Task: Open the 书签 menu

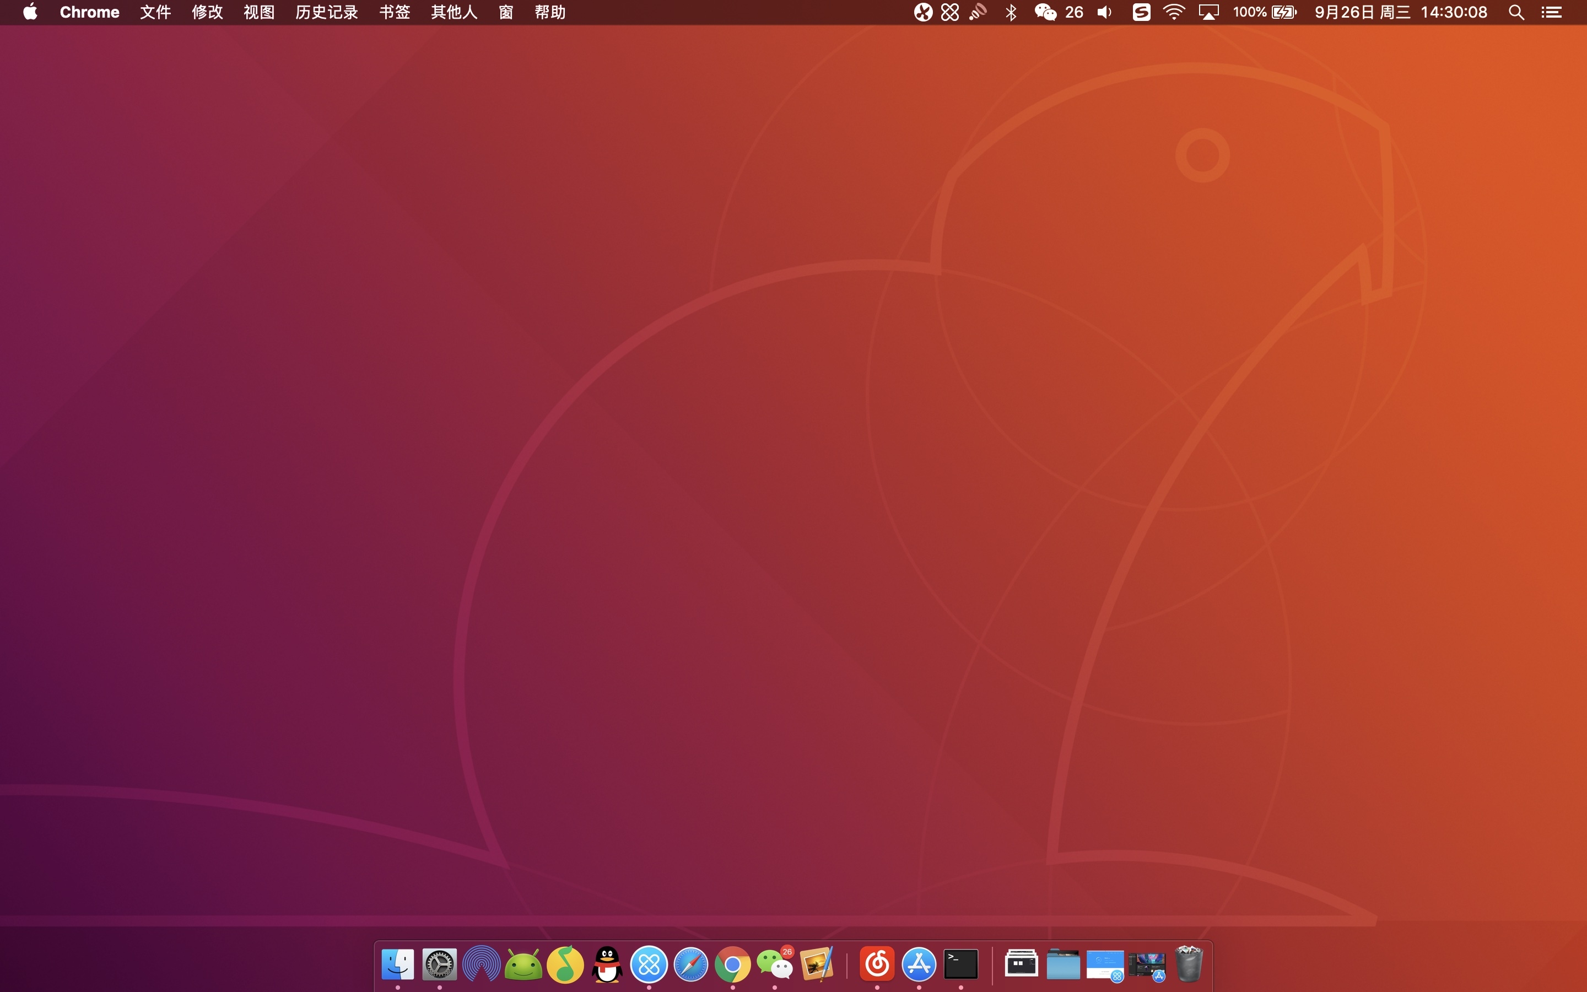Action: (x=395, y=13)
